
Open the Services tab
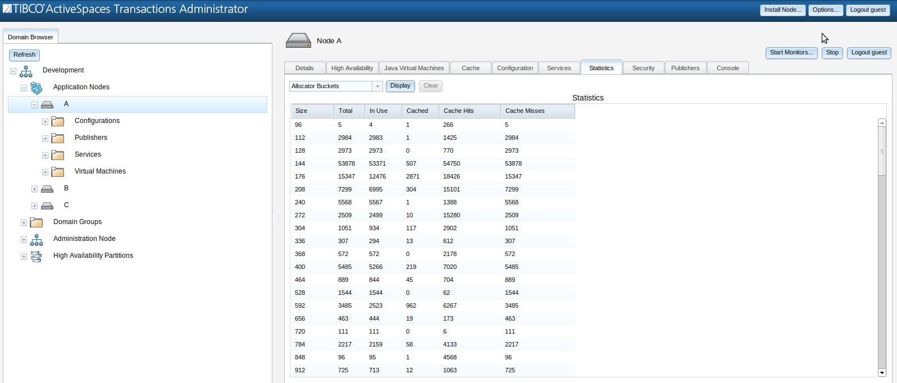[x=559, y=68]
